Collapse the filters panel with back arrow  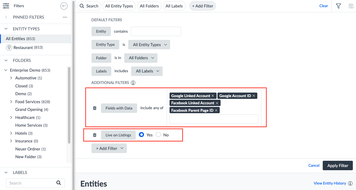tap(64, 6)
